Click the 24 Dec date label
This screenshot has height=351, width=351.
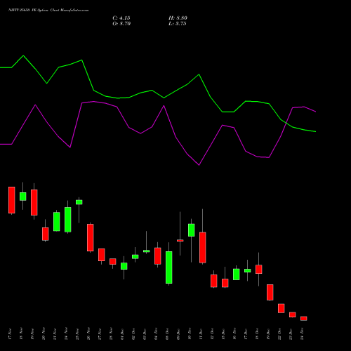pos(302,334)
